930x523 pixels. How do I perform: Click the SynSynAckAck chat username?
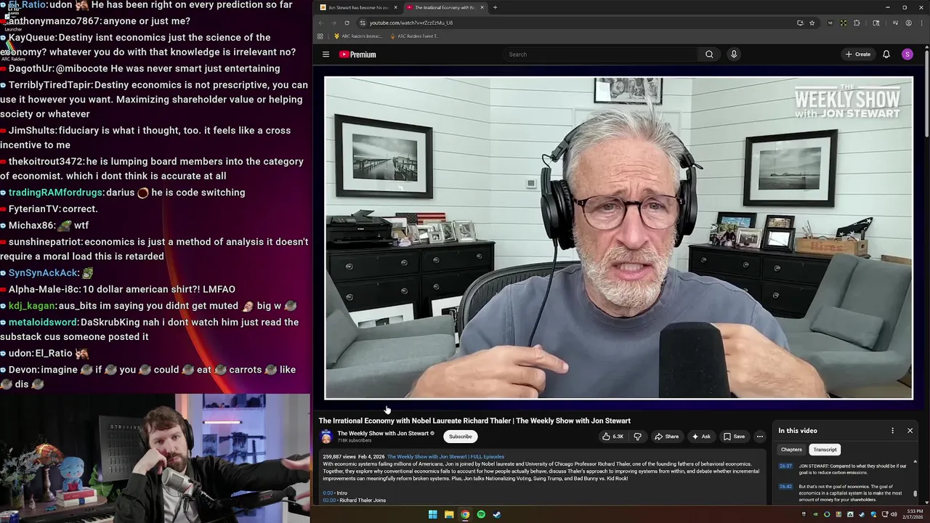[x=43, y=273]
